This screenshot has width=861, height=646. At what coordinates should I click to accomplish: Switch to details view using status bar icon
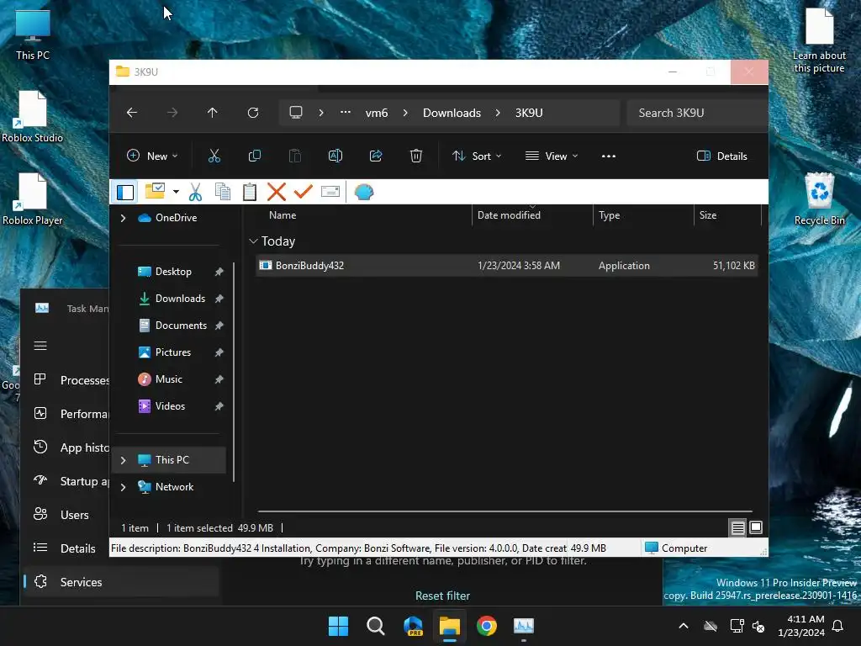coord(738,528)
